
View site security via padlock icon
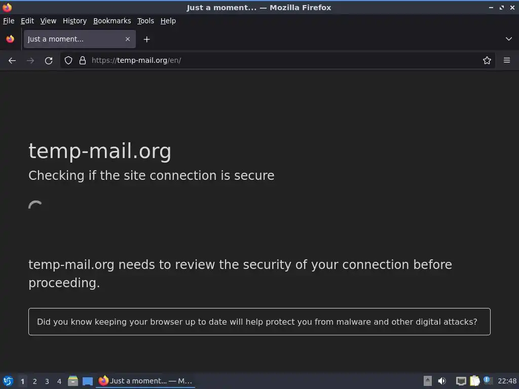(83, 60)
